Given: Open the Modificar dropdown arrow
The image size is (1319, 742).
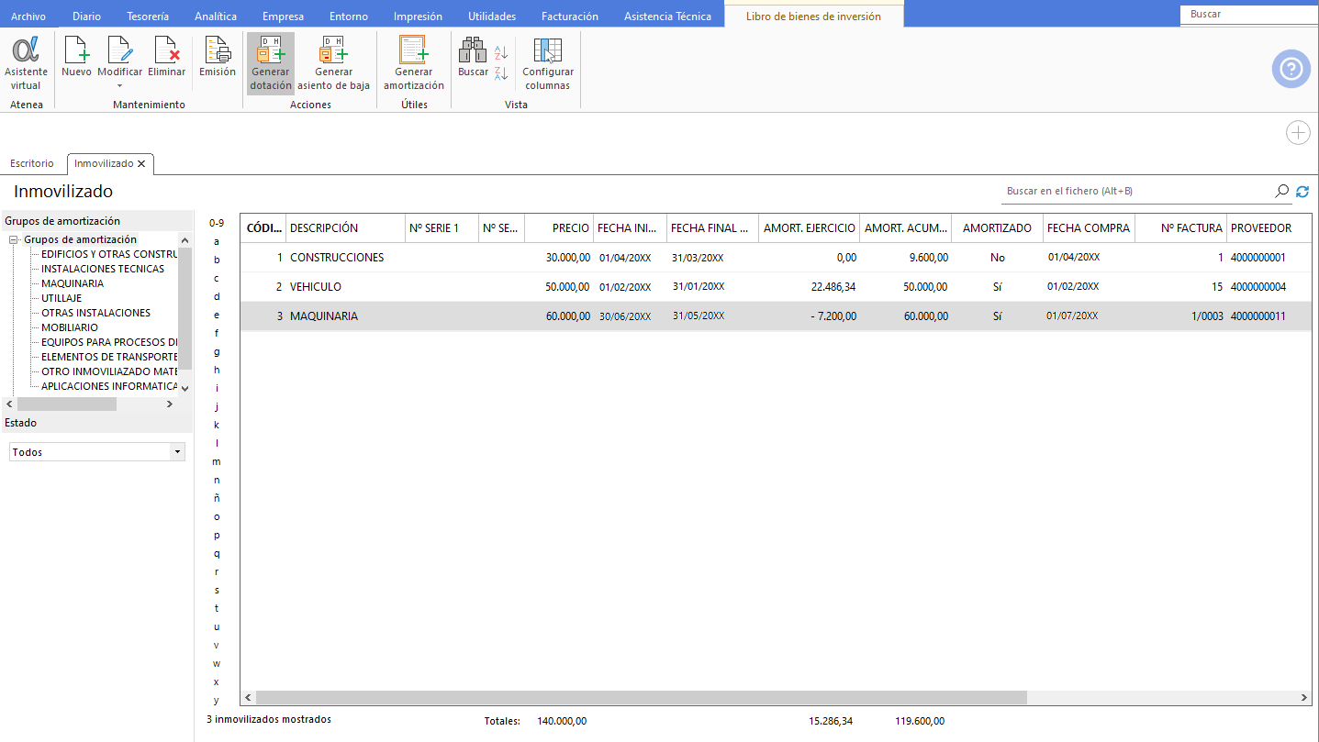Looking at the screenshot, I should (120, 86).
